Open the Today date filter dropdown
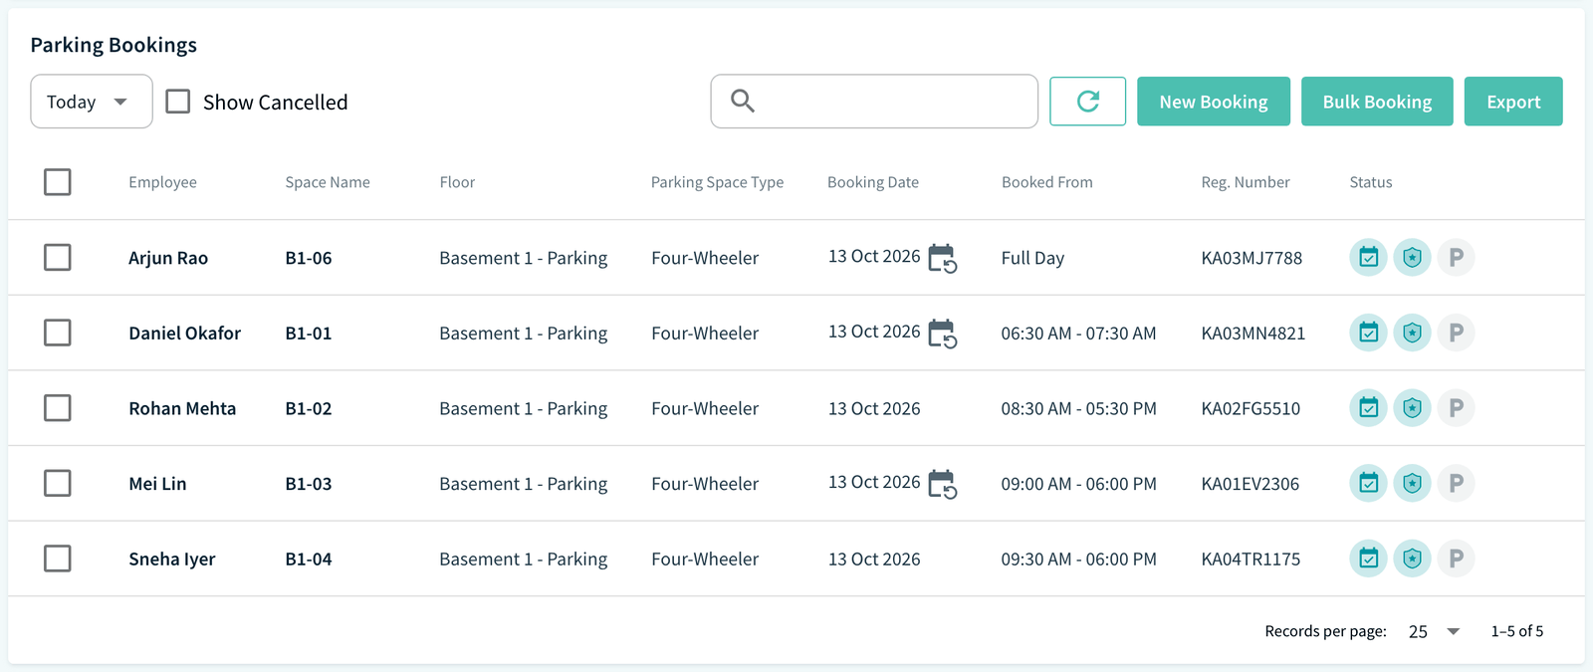 pos(92,102)
